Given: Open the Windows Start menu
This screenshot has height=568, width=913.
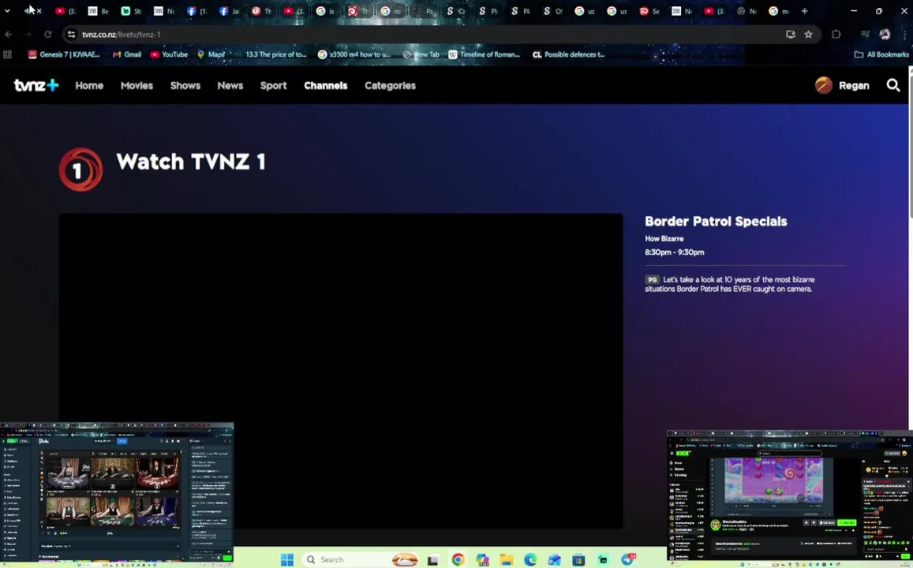Looking at the screenshot, I should (x=287, y=560).
